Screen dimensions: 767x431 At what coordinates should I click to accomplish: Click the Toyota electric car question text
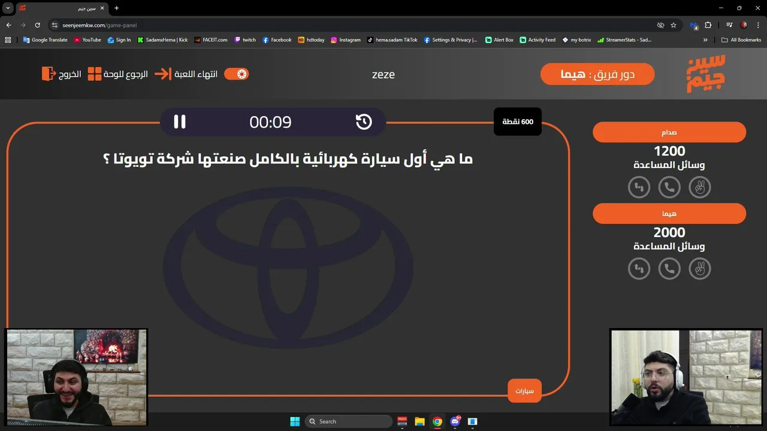point(288,159)
